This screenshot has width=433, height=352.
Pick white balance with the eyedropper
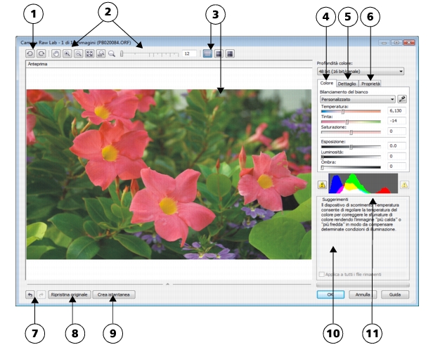pyautogui.click(x=403, y=100)
